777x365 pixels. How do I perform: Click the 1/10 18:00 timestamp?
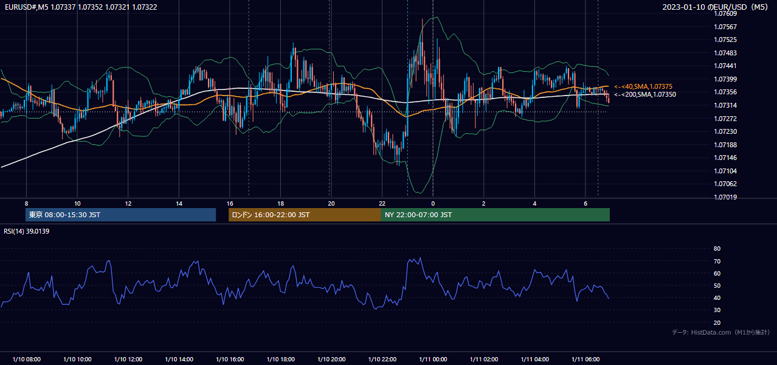click(x=280, y=360)
